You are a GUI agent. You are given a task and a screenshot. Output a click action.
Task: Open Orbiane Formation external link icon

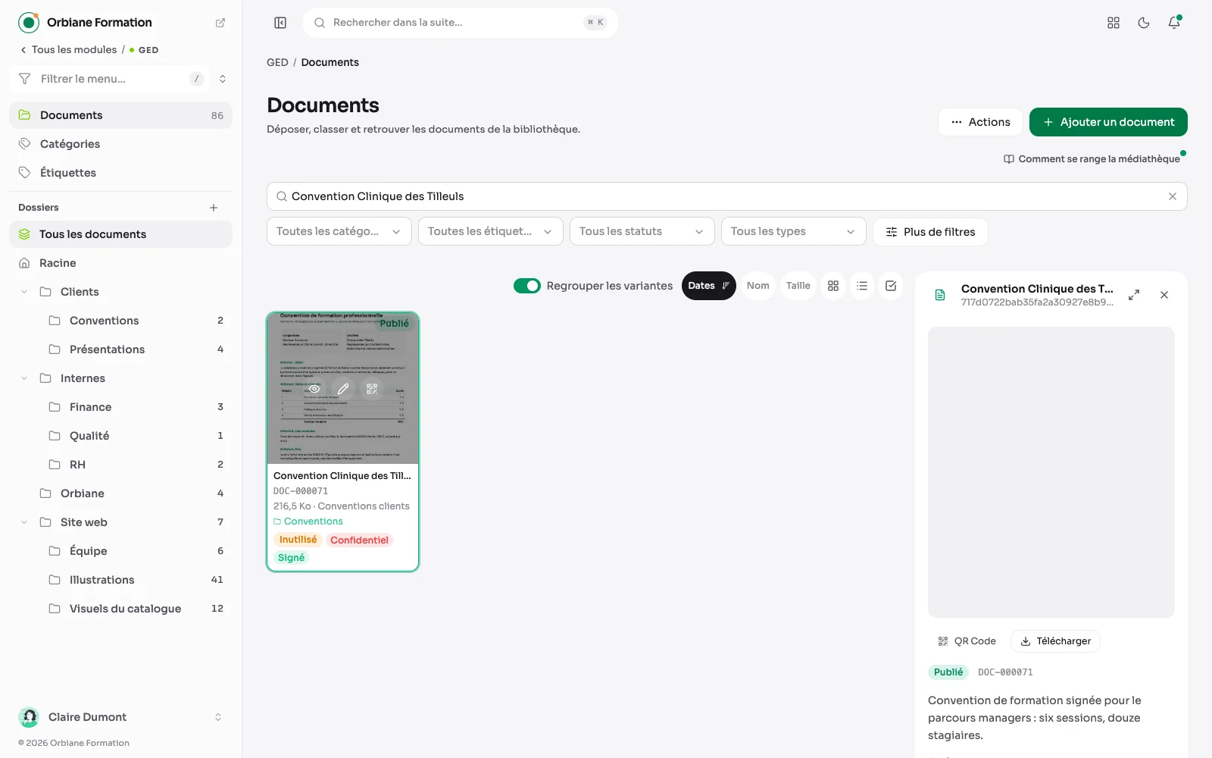pyautogui.click(x=220, y=23)
